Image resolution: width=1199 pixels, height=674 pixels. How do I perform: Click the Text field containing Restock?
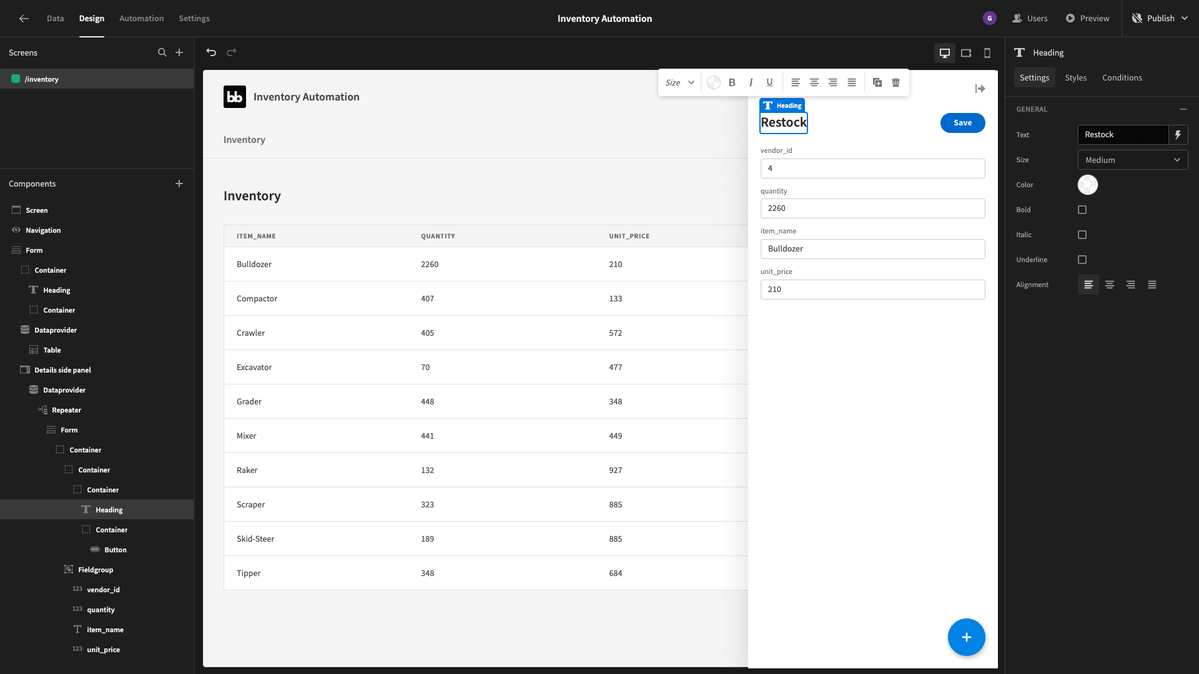point(1123,135)
